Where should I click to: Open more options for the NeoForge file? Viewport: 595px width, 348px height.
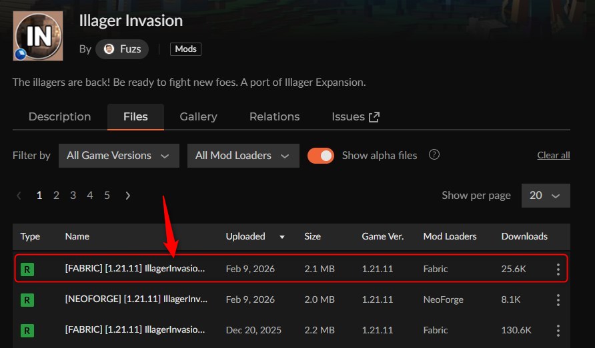point(558,300)
